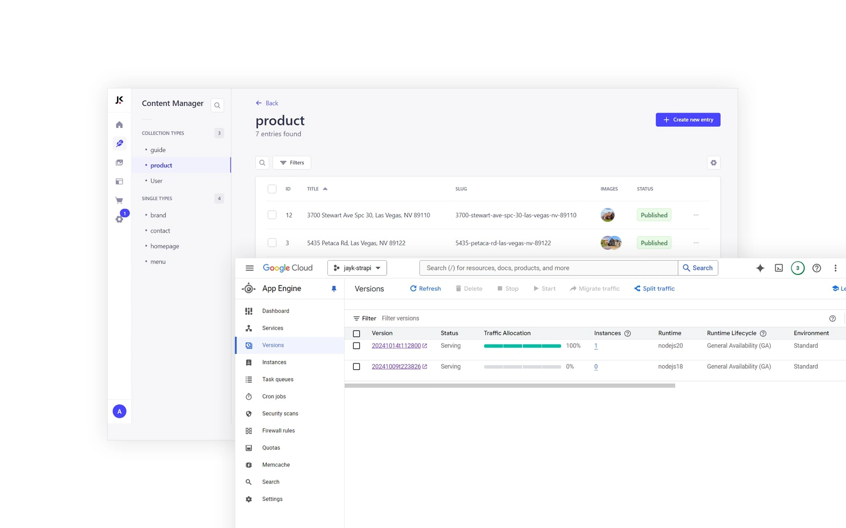Click the 100% traffic allocation bar

click(522, 346)
